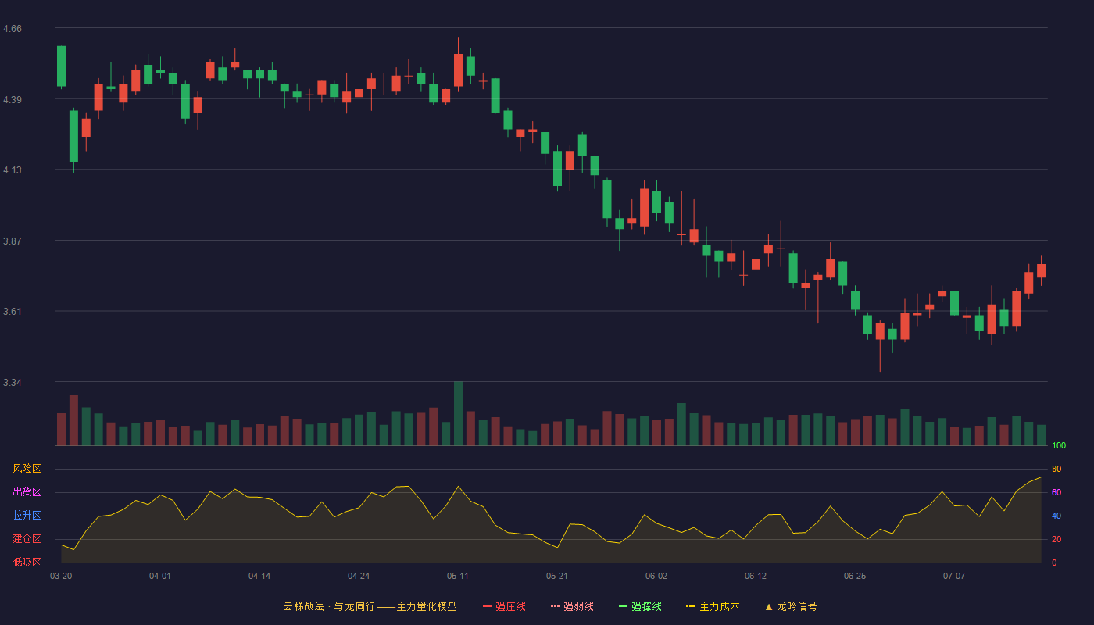Click the green line marker beside 强撑线
Viewport: 1094px width, 625px height.
[x=623, y=606]
